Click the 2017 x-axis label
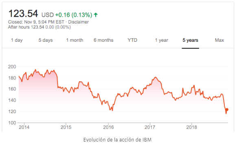Image resolution: width=237 pixels, height=148 pixels. click(x=150, y=127)
